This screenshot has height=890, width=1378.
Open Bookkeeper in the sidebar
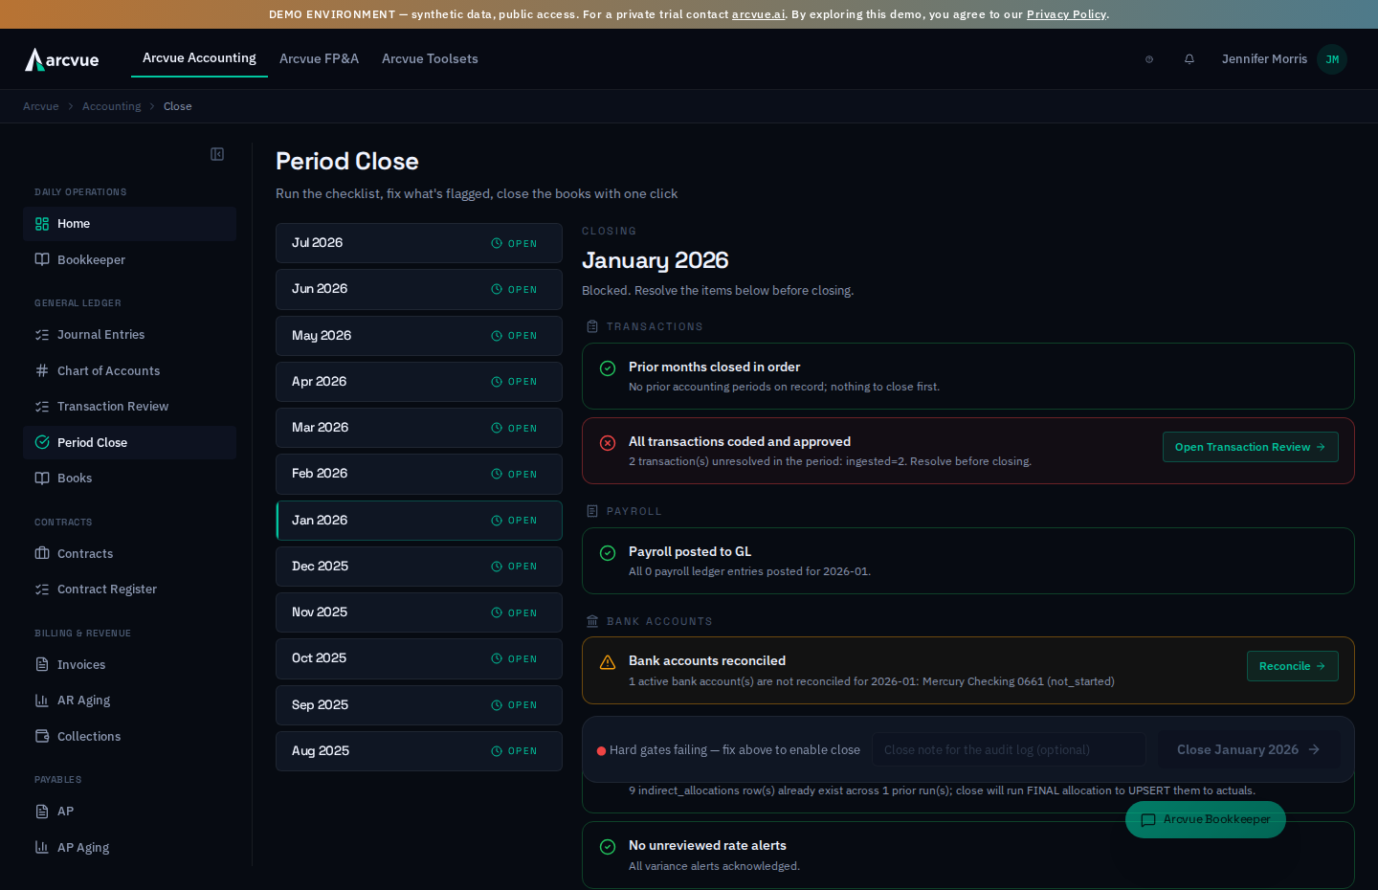[129, 260]
